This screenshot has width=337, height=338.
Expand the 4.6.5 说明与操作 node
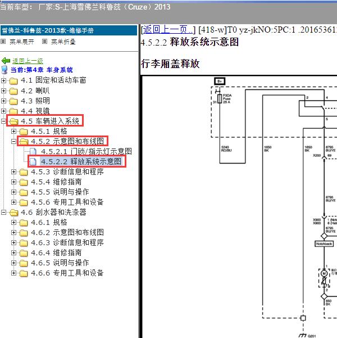point(13,263)
